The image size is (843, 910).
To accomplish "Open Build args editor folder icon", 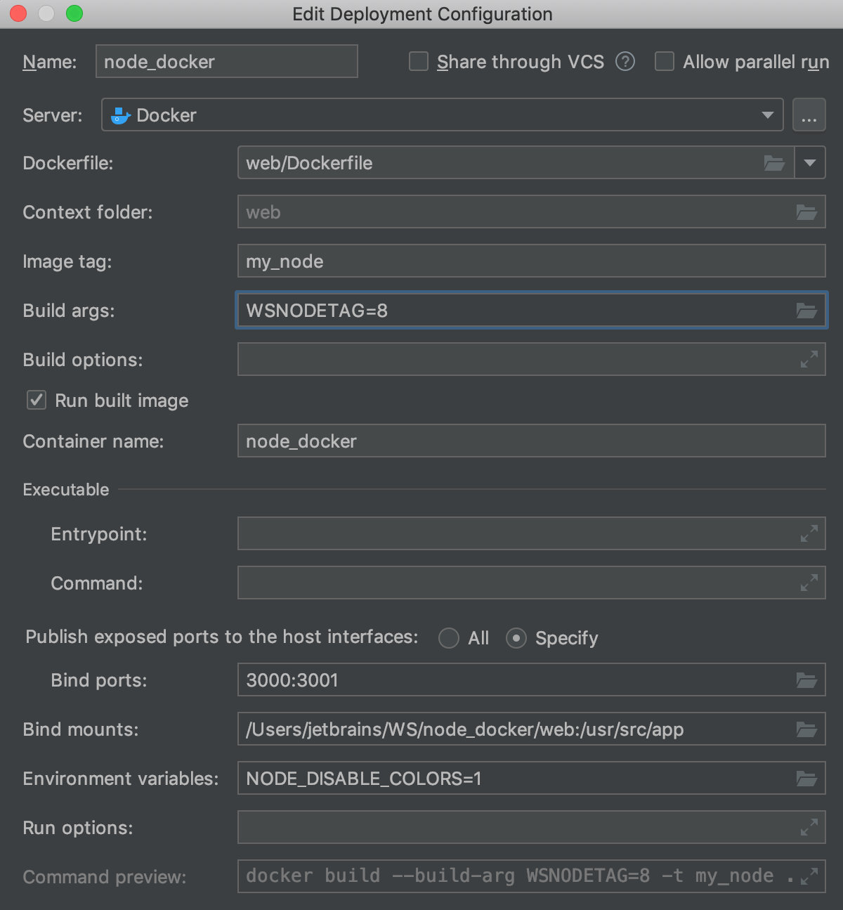I will (x=806, y=311).
